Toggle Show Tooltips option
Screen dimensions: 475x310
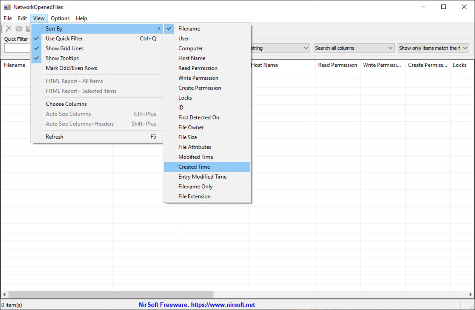[97, 58]
